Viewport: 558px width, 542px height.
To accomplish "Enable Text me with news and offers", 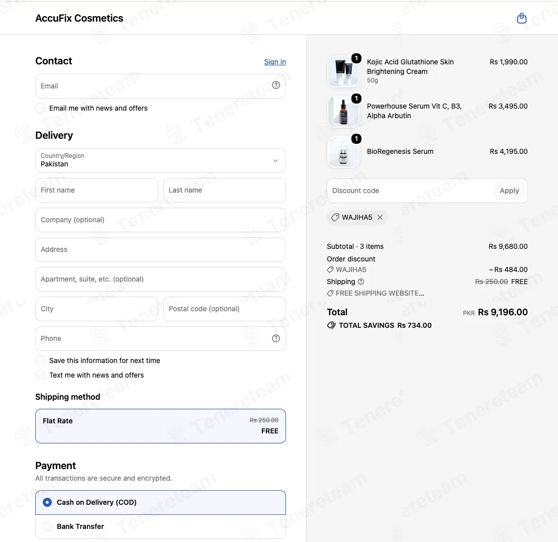I will (40, 375).
